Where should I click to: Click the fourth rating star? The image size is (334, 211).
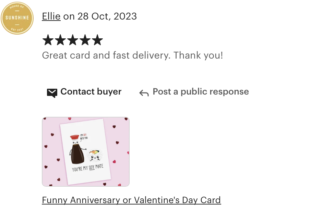coord(85,40)
